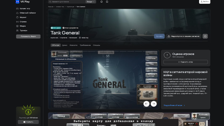Screen dimensions: 224x126
Task: Open the Отзывы tab
Action: click(x=96, y=45)
